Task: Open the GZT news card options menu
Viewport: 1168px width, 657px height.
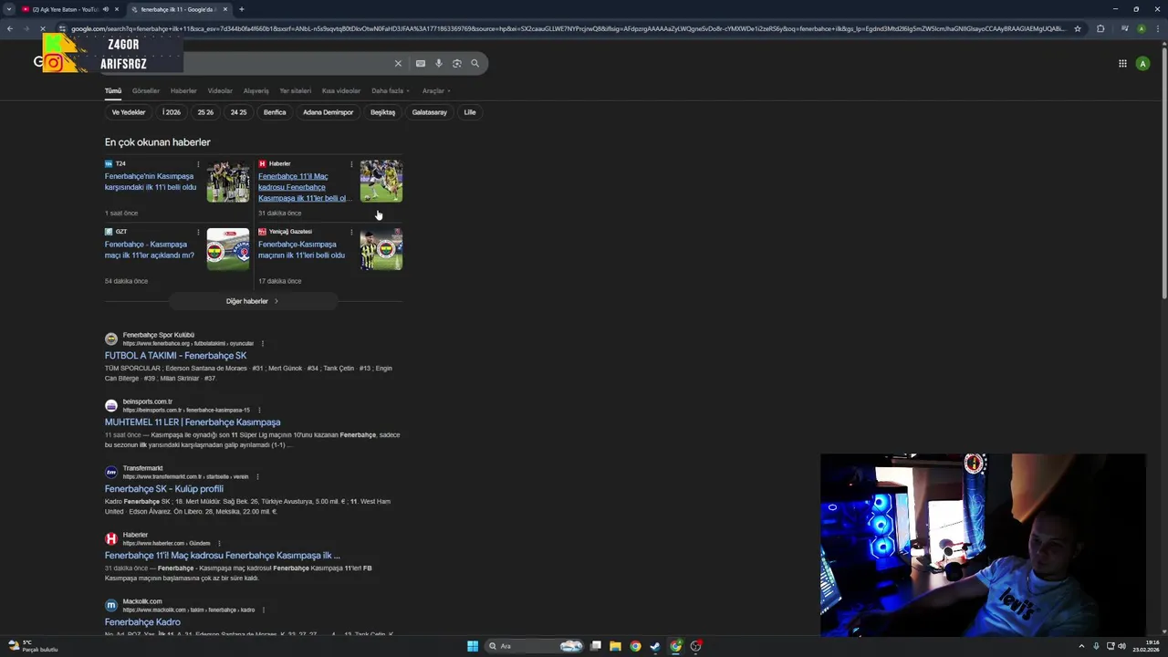Action: pyautogui.click(x=198, y=232)
